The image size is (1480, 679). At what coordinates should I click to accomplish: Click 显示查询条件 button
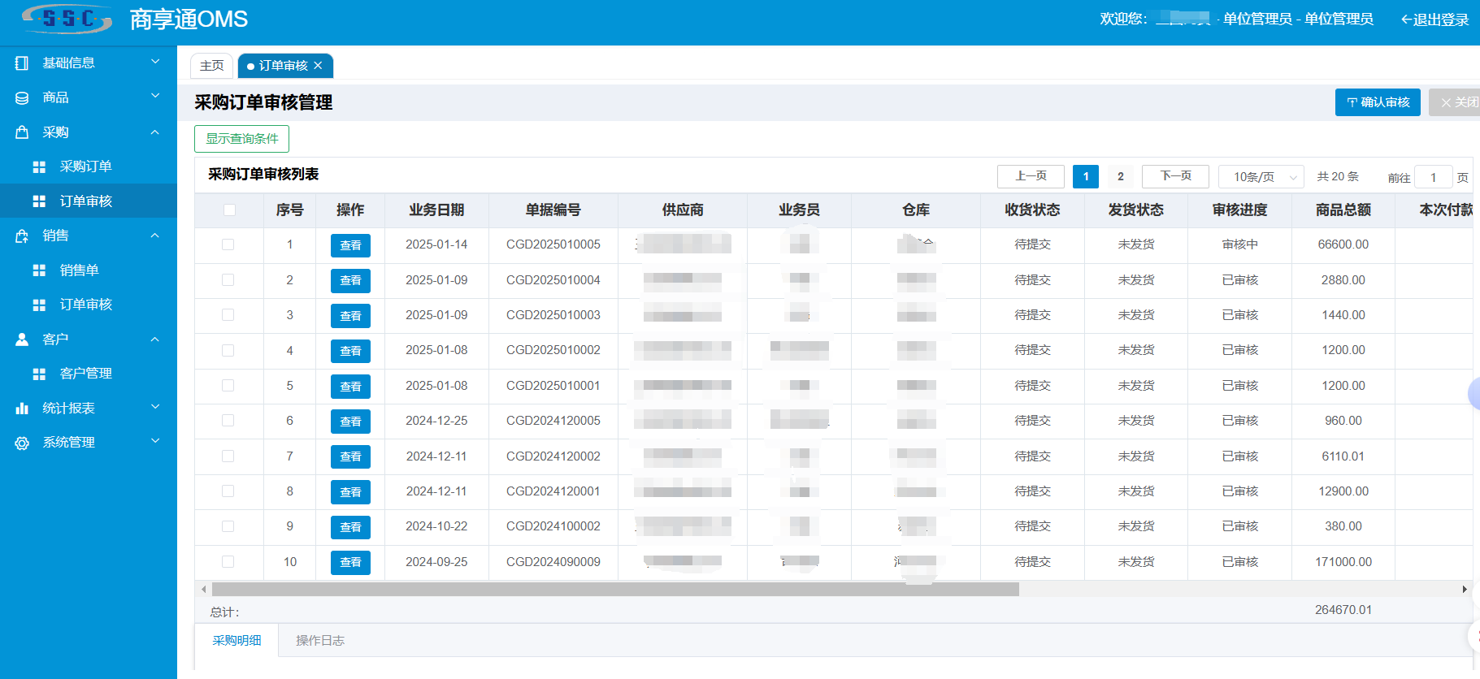[x=242, y=139]
